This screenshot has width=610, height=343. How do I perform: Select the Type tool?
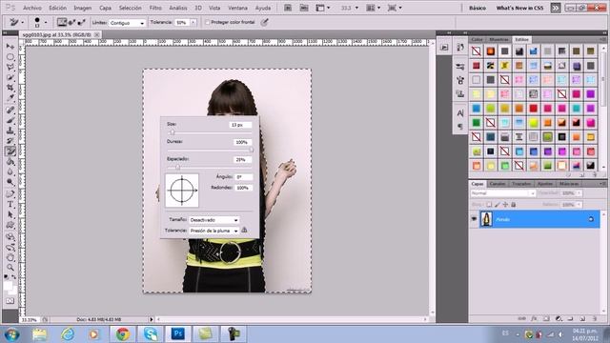(10, 205)
